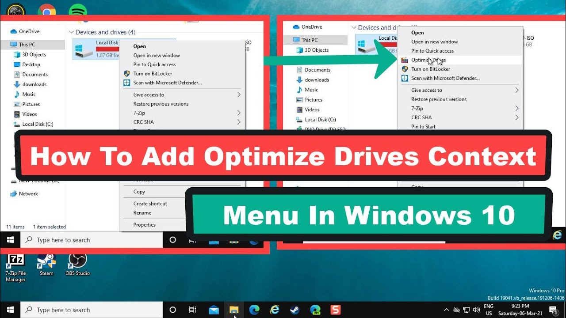Open the red Snagit taskbar icon
The height and width of the screenshot is (318, 566).
[x=336, y=310]
